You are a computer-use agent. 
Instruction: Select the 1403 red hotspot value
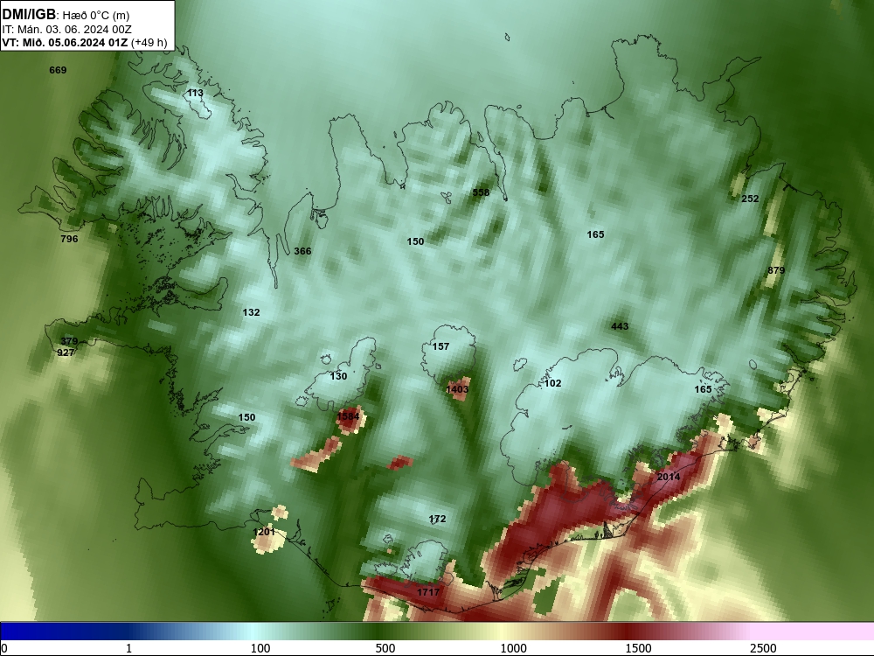point(457,390)
